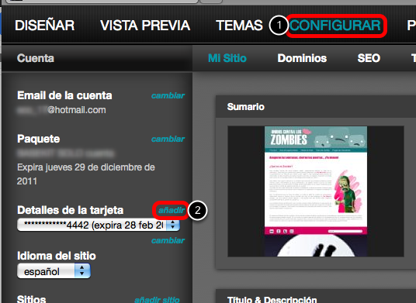Click cambiar next to Paquete
The image size is (416, 303).
pos(168,139)
